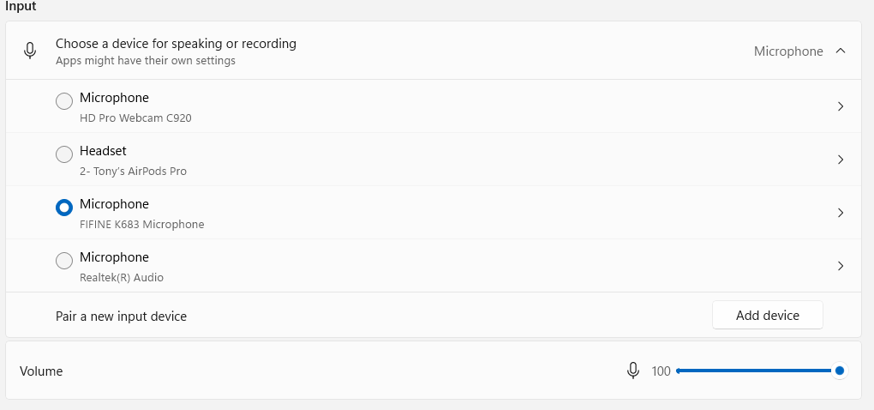
Task: Click "Choose a device for speaking or recording"
Action: coord(176,43)
